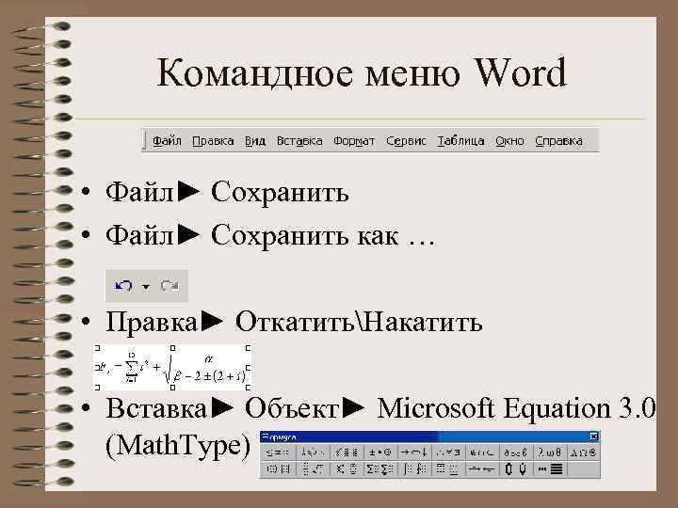Open the uppercase Greek letters palette

click(x=583, y=452)
